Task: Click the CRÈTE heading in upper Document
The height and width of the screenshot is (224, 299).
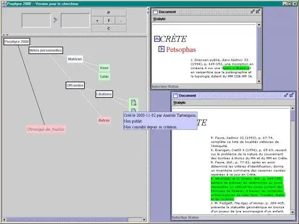Action: pyautogui.click(x=173, y=39)
